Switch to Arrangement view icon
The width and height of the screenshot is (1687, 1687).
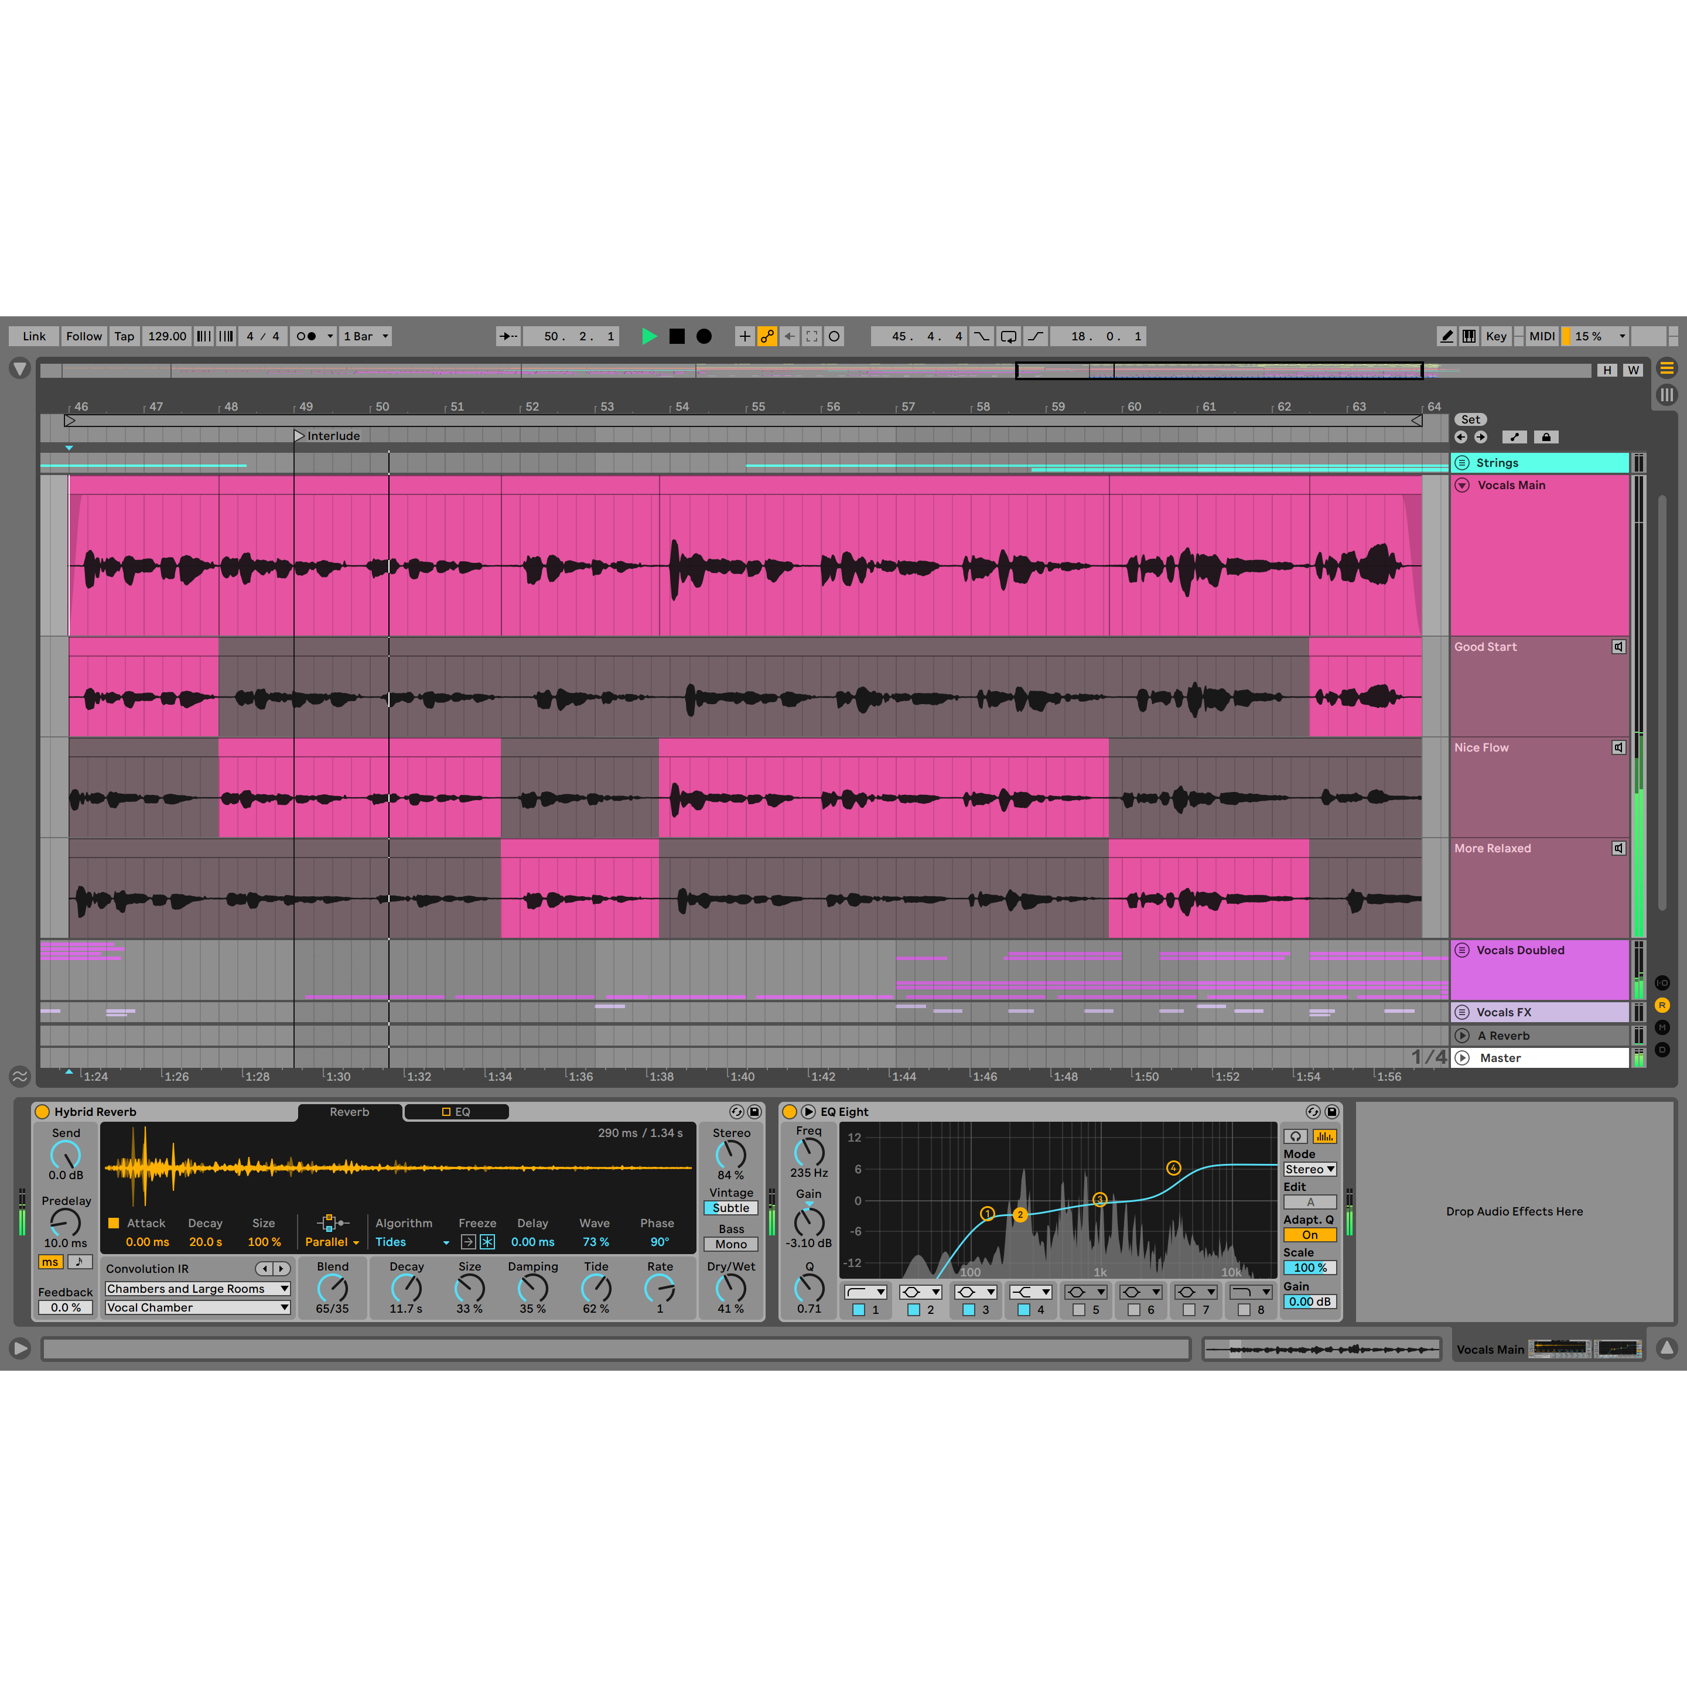pos(1666,368)
